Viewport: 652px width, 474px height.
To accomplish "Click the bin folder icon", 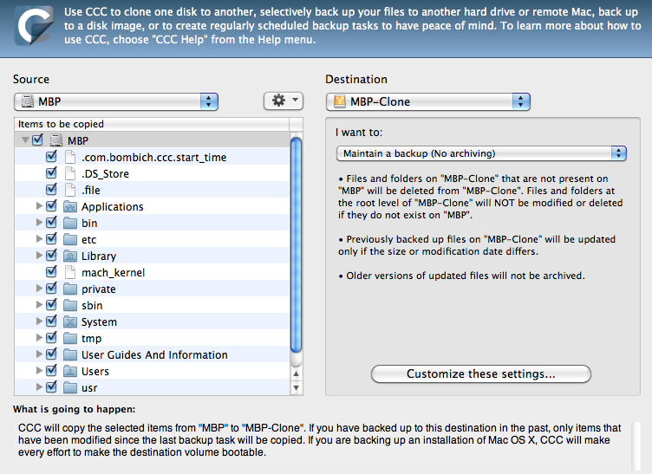I will [x=70, y=223].
